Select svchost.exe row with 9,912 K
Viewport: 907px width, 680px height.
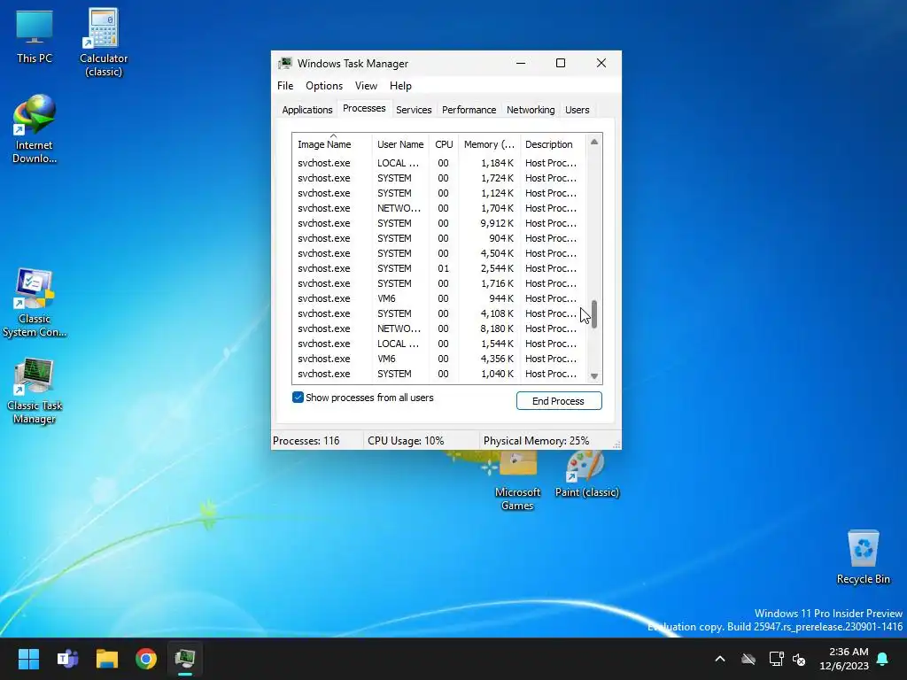438,223
